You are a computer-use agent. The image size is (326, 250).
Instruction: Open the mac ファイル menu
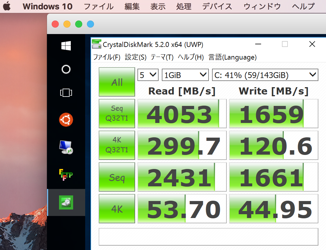(x=99, y=6)
